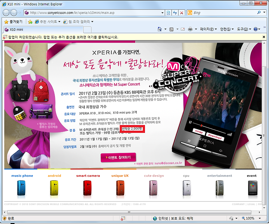Image resolution: width=269 pixels, height=224 pixels.
Task: Click the Home icon in command bar
Action: [160, 29]
